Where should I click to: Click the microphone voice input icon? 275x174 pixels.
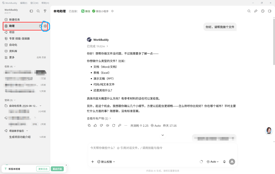coord(224,162)
